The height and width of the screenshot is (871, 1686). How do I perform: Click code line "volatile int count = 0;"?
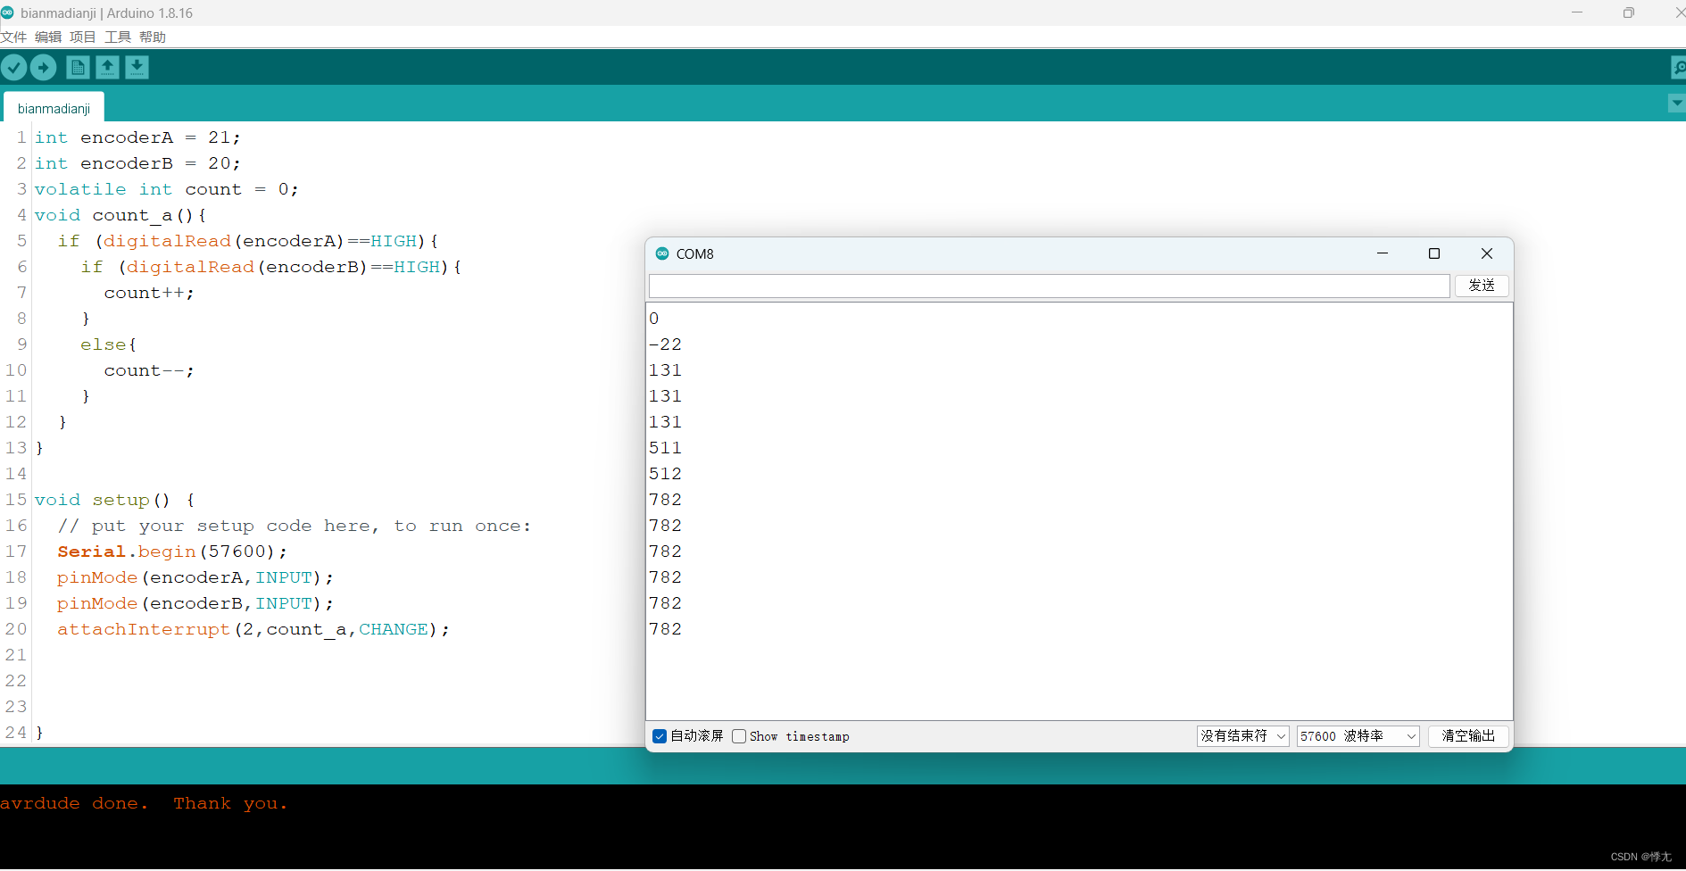[x=167, y=189]
